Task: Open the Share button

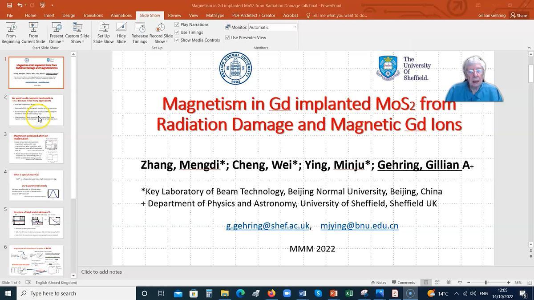Action: (x=519, y=15)
